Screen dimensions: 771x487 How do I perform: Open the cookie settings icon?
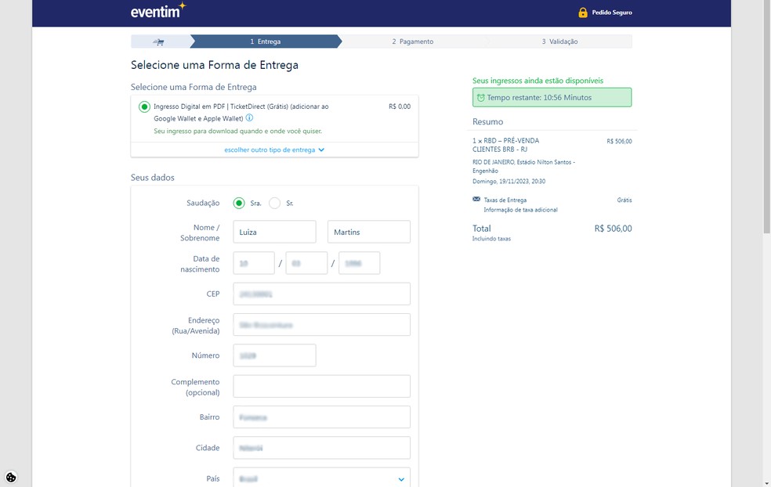point(11,477)
